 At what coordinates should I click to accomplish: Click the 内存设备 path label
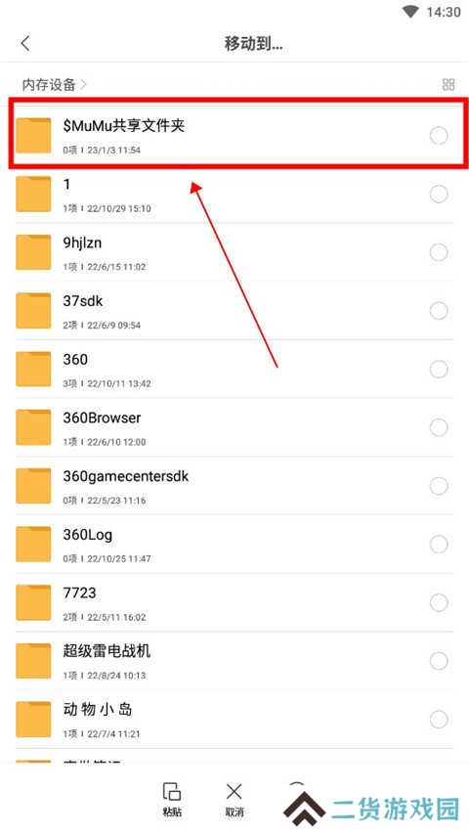click(49, 84)
